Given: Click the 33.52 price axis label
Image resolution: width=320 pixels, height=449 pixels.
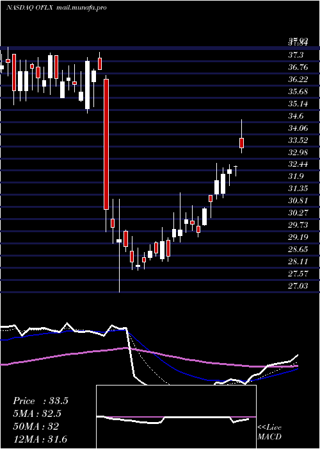Looking at the screenshot, I should pyautogui.click(x=298, y=140).
